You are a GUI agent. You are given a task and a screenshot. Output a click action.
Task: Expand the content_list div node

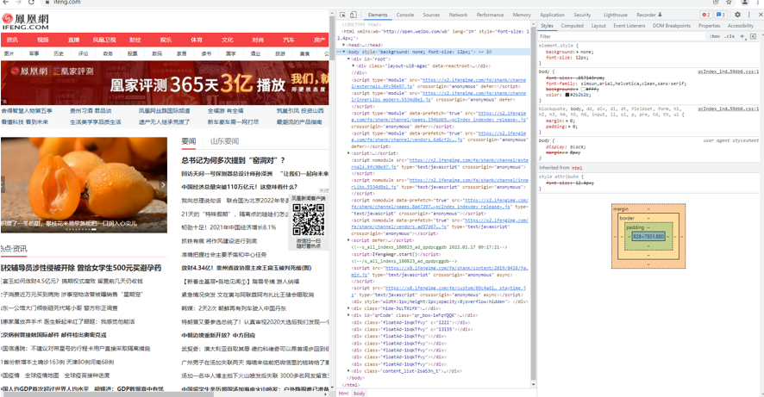pyautogui.click(x=349, y=370)
